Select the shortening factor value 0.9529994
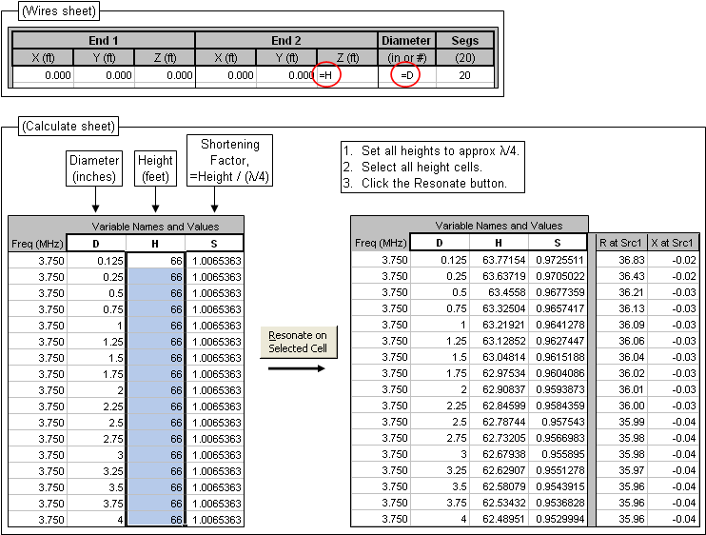 coord(557,519)
